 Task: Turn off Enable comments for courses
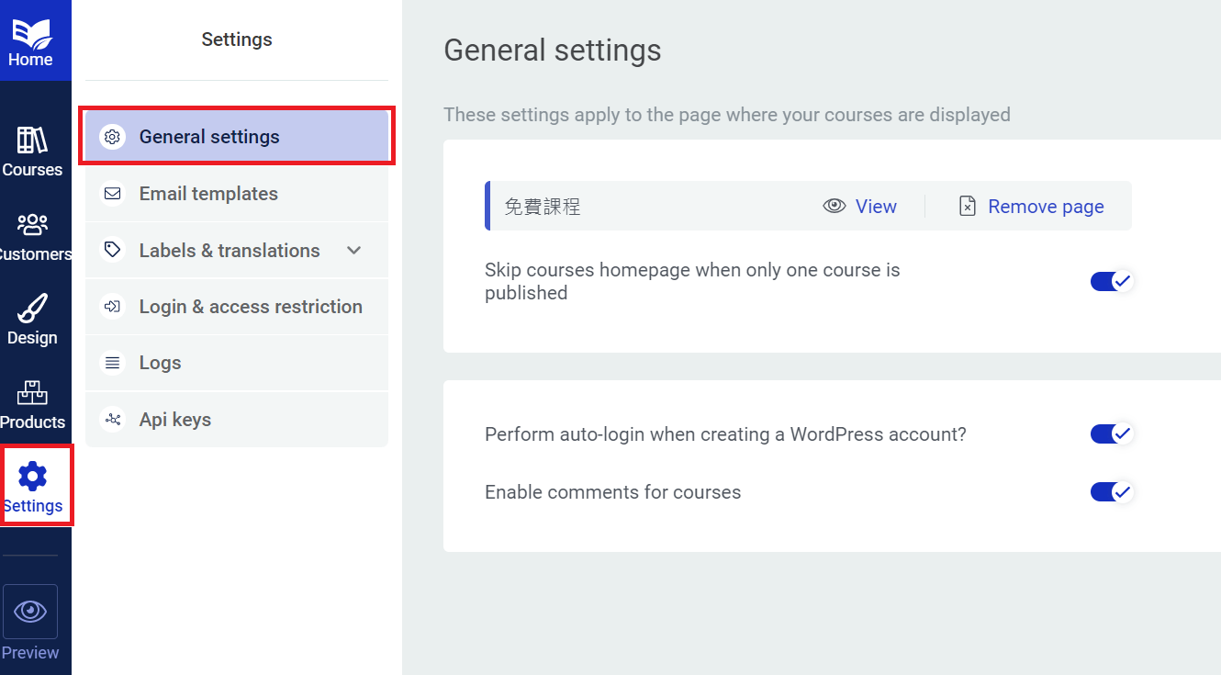coord(1112,492)
